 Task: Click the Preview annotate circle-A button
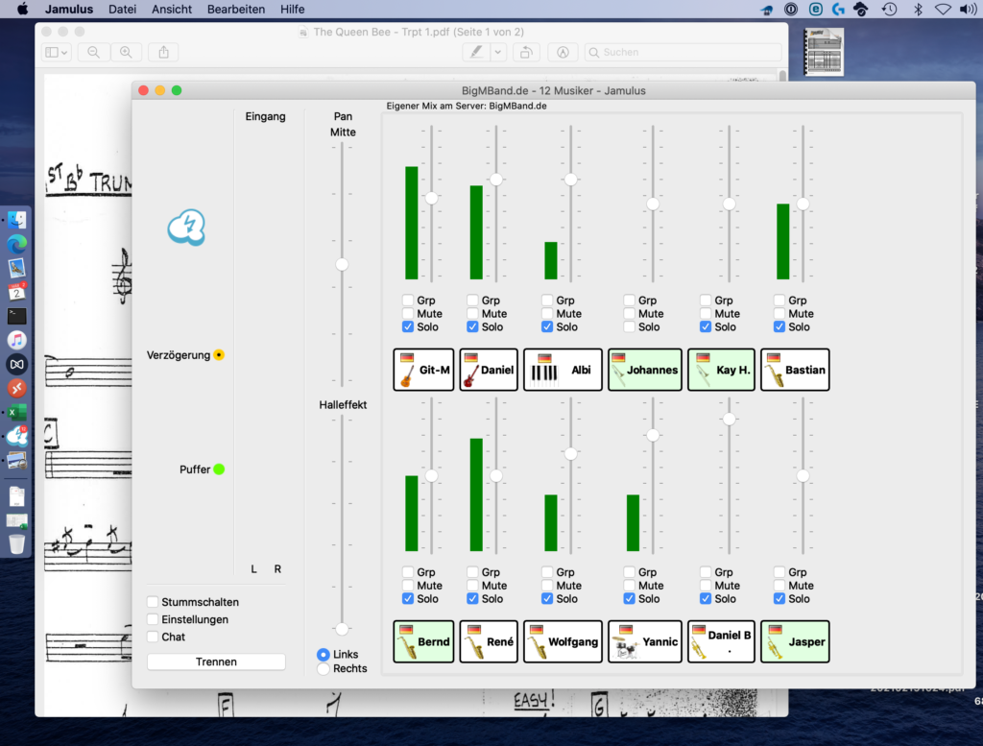click(x=563, y=52)
